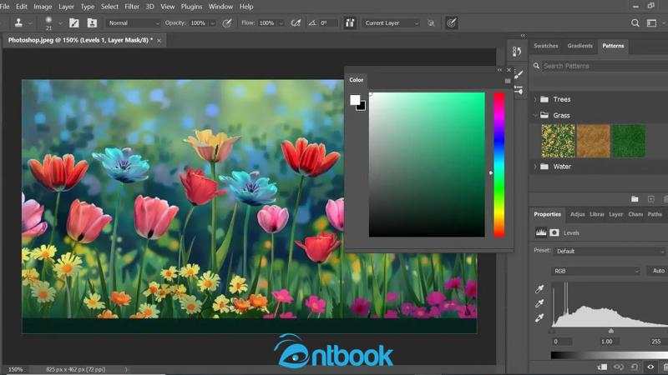The image size is (668, 375).
Task: Open the search magnifier in options bar
Action: click(x=635, y=23)
